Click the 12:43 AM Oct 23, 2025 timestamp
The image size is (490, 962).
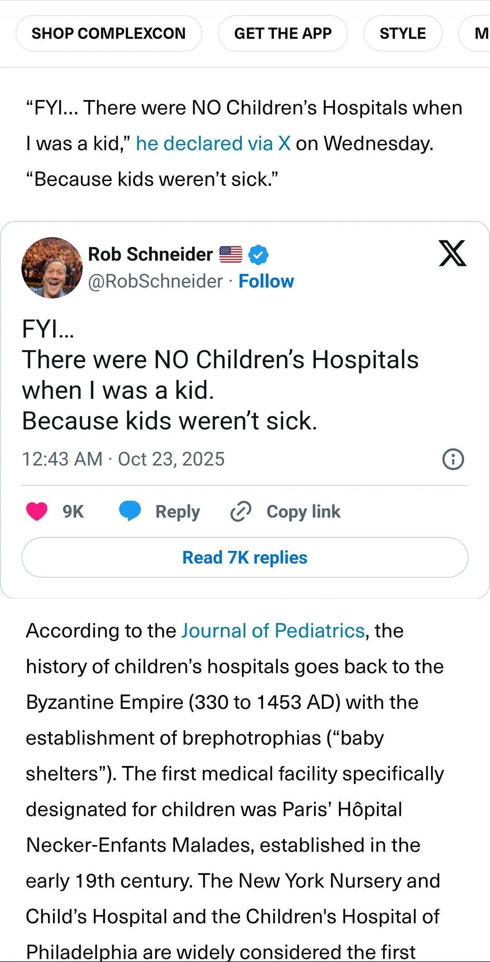click(123, 459)
